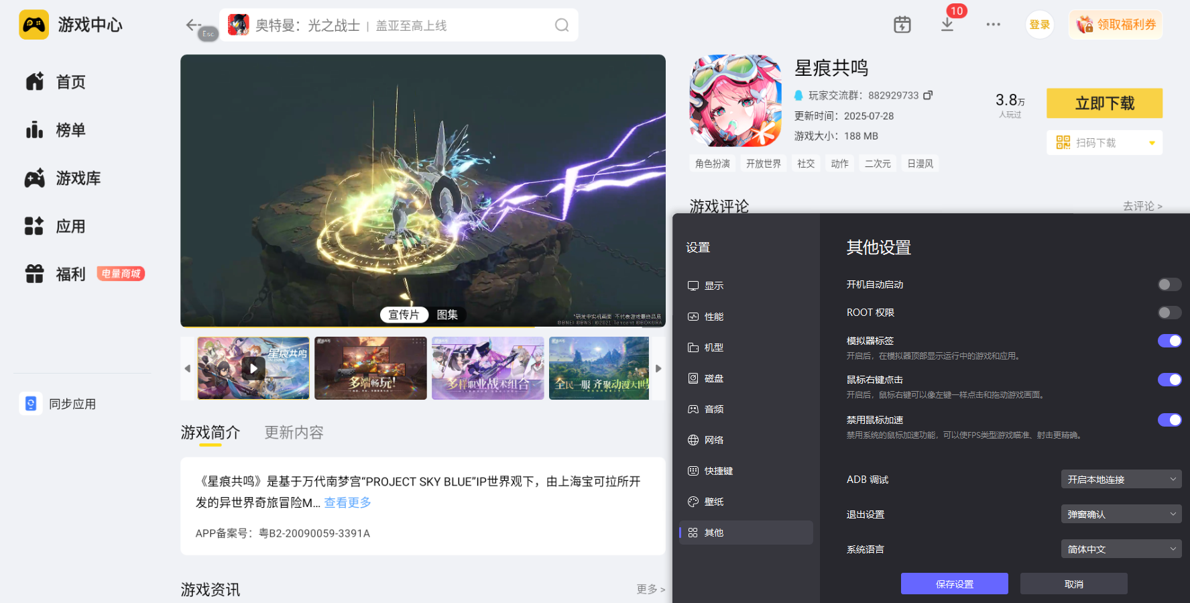Show next screenshots with right arrow

(x=658, y=368)
